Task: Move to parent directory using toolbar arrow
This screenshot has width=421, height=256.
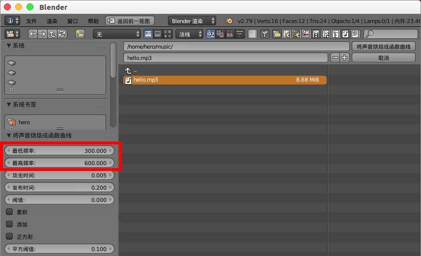Action: 52,34
